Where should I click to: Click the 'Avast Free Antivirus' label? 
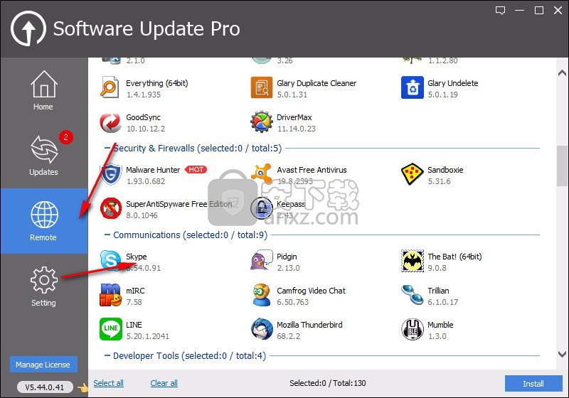pos(312,170)
